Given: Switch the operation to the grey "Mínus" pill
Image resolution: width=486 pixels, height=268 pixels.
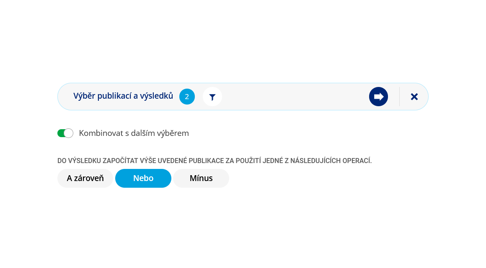Looking at the screenshot, I should point(201,179).
